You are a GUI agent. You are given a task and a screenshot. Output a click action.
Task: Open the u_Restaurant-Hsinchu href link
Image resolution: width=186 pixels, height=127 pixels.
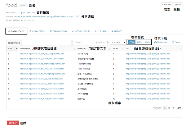(x=42, y=59)
